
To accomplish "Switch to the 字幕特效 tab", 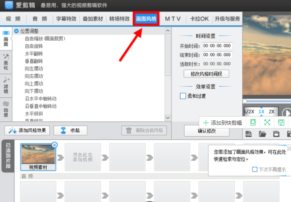I will click(x=66, y=19).
